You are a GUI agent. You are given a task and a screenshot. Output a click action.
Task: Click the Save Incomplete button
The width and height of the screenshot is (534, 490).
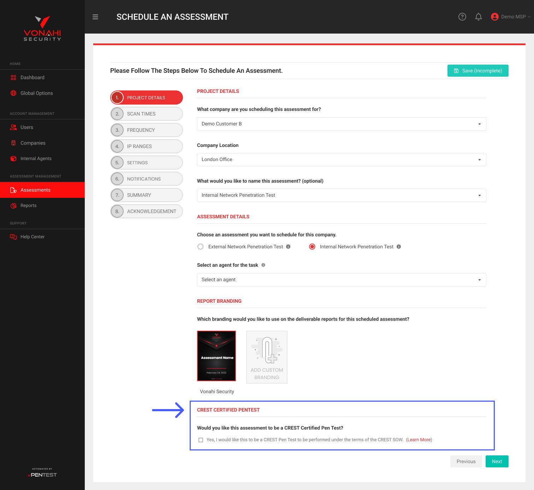point(478,71)
